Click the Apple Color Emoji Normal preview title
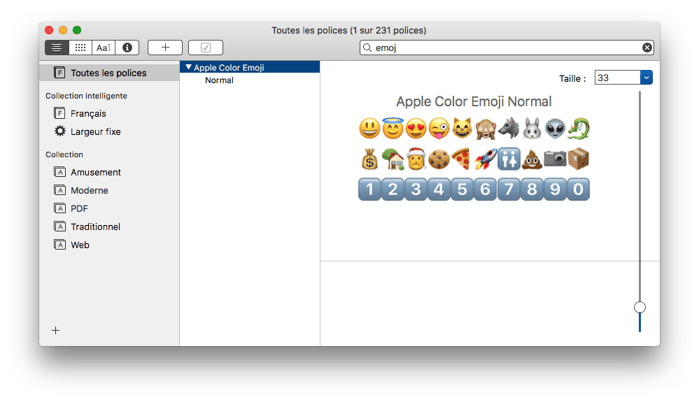Image resolution: width=699 pixels, height=402 pixels. tap(474, 101)
